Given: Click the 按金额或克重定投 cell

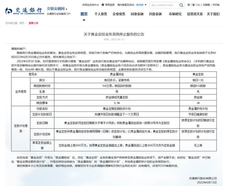Looking at the screenshot, I should 117,97.
